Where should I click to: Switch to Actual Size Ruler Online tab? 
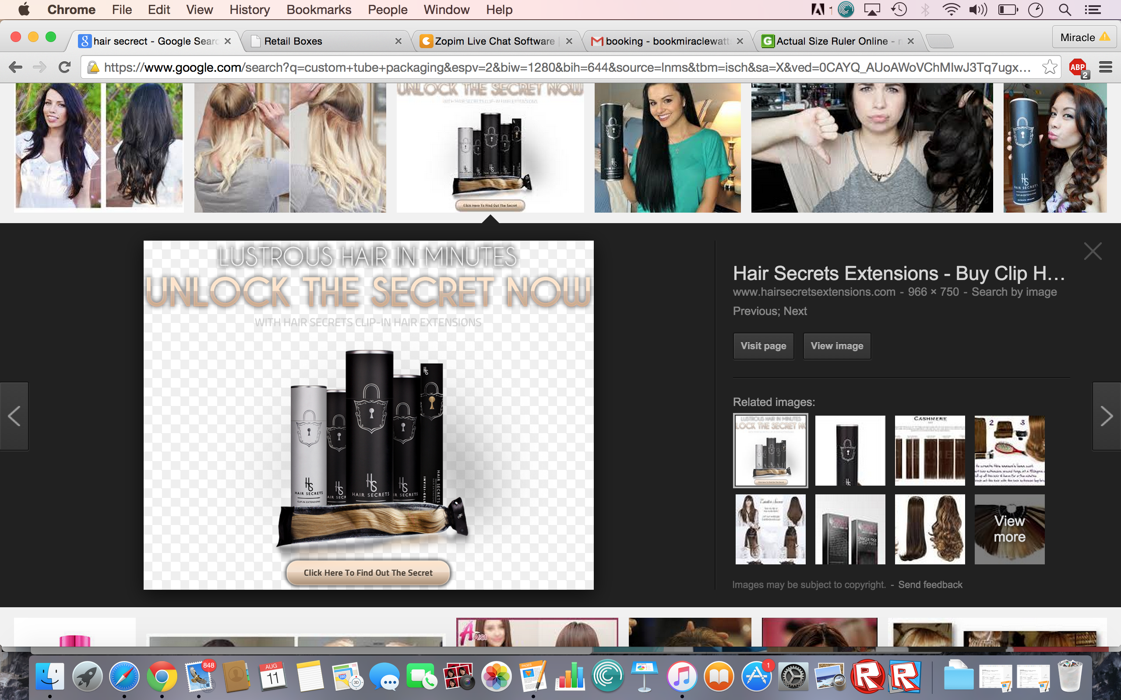tap(832, 41)
